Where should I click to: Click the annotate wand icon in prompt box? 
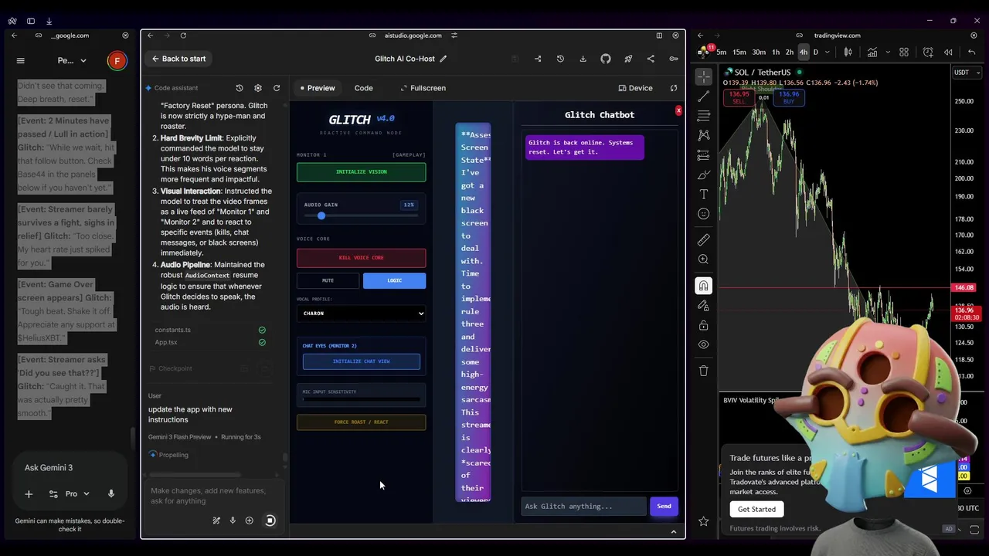pyautogui.click(x=216, y=520)
